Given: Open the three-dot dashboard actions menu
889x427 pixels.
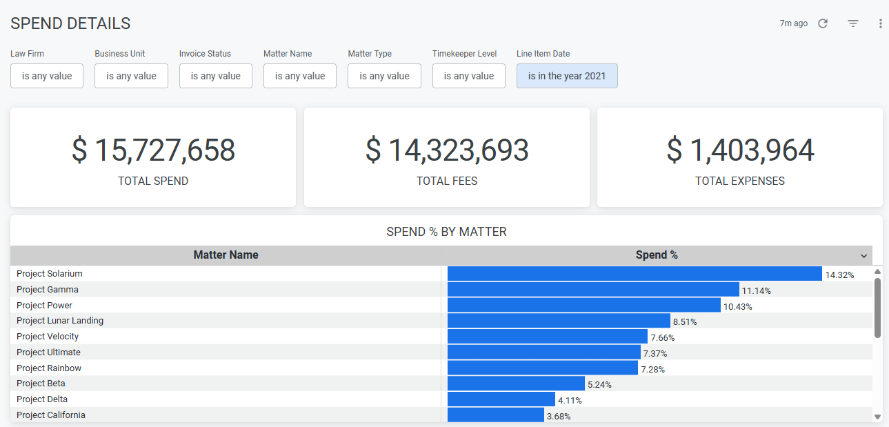Looking at the screenshot, I should (x=880, y=23).
